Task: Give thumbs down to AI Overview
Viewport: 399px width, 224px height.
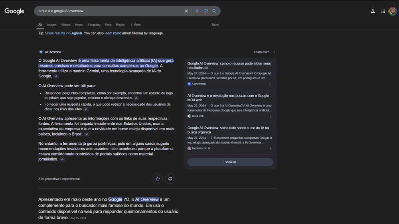Action: pos(170,179)
